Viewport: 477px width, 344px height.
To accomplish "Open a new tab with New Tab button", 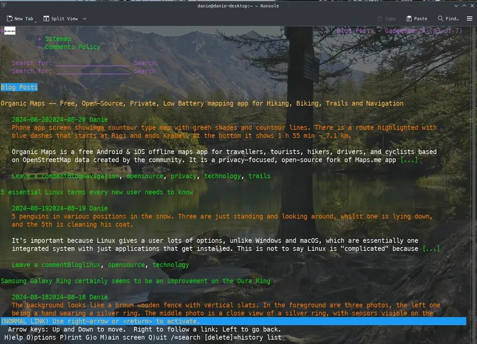I will click(20, 19).
